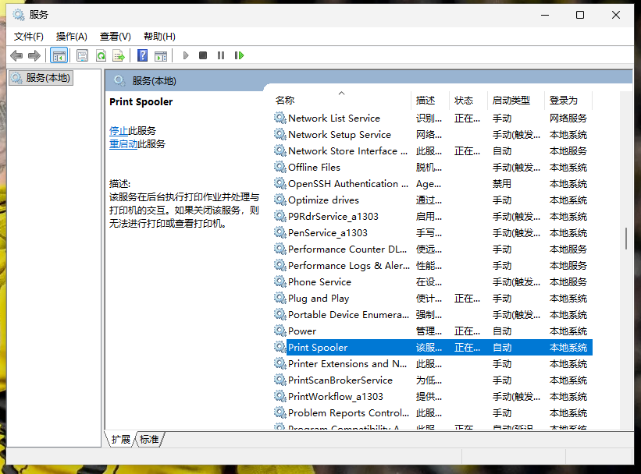Click the Print Spooler heading in detail pane

click(141, 101)
